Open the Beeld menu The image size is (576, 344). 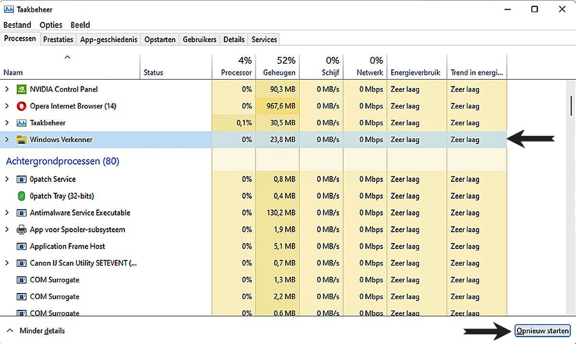pyautogui.click(x=80, y=25)
